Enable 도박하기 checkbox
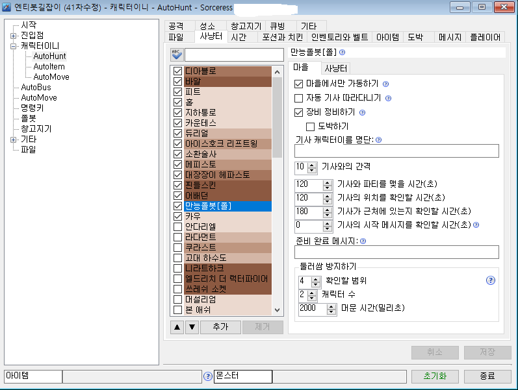The height and width of the screenshot is (390, 518). tap(310, 127)
